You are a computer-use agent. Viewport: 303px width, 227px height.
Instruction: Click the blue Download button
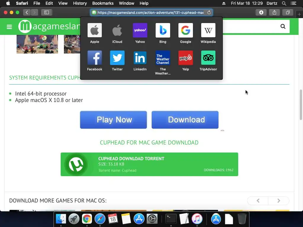point(185,120)
